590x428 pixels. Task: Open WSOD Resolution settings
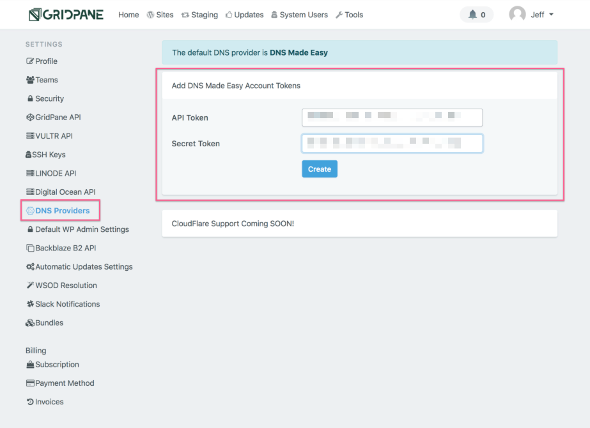(66, 285)
